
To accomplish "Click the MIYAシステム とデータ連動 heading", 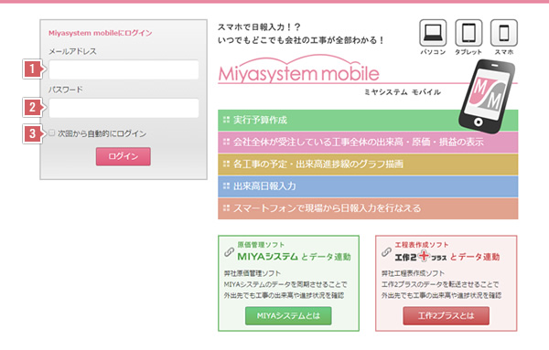I will 294,257.
